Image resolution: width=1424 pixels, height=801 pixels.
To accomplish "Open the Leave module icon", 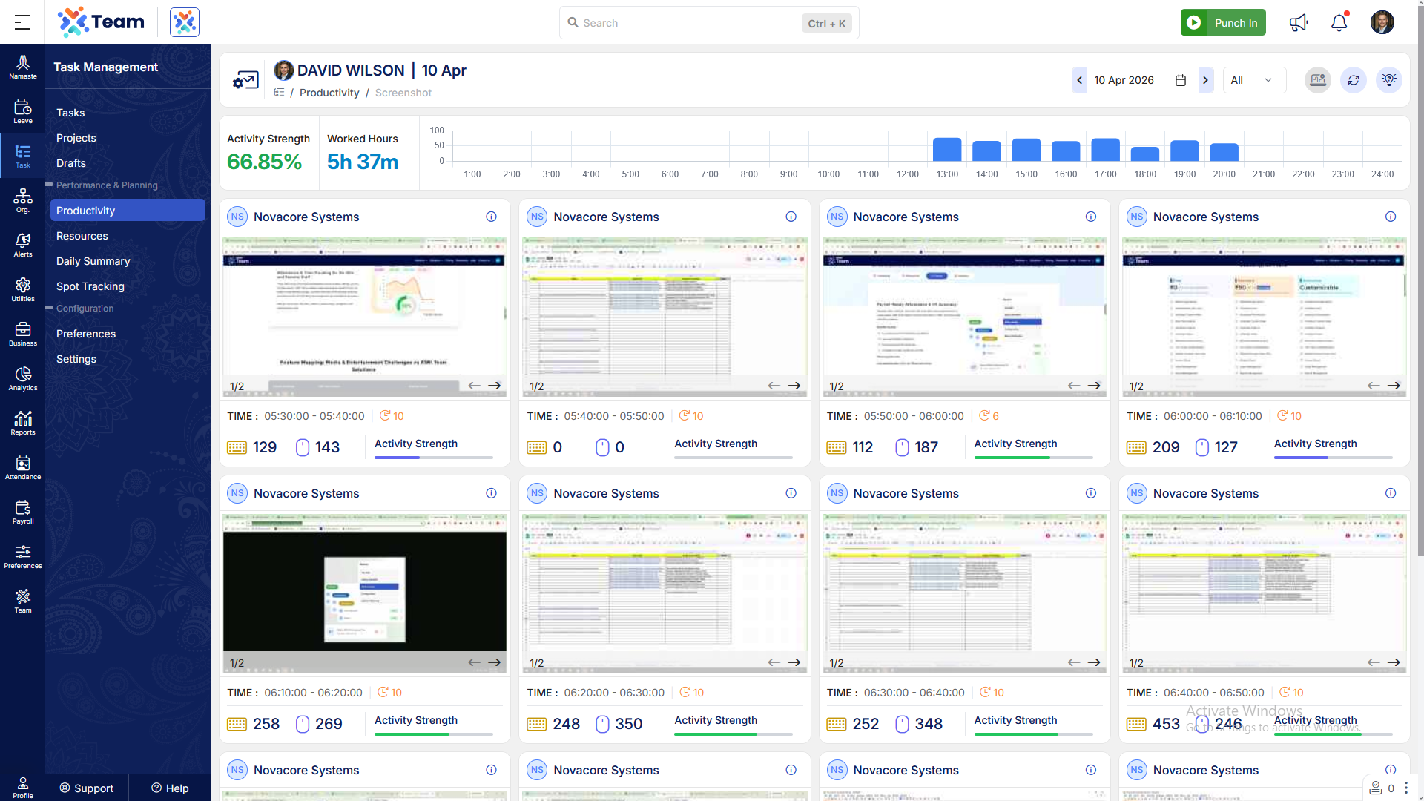I will [22, 111].
